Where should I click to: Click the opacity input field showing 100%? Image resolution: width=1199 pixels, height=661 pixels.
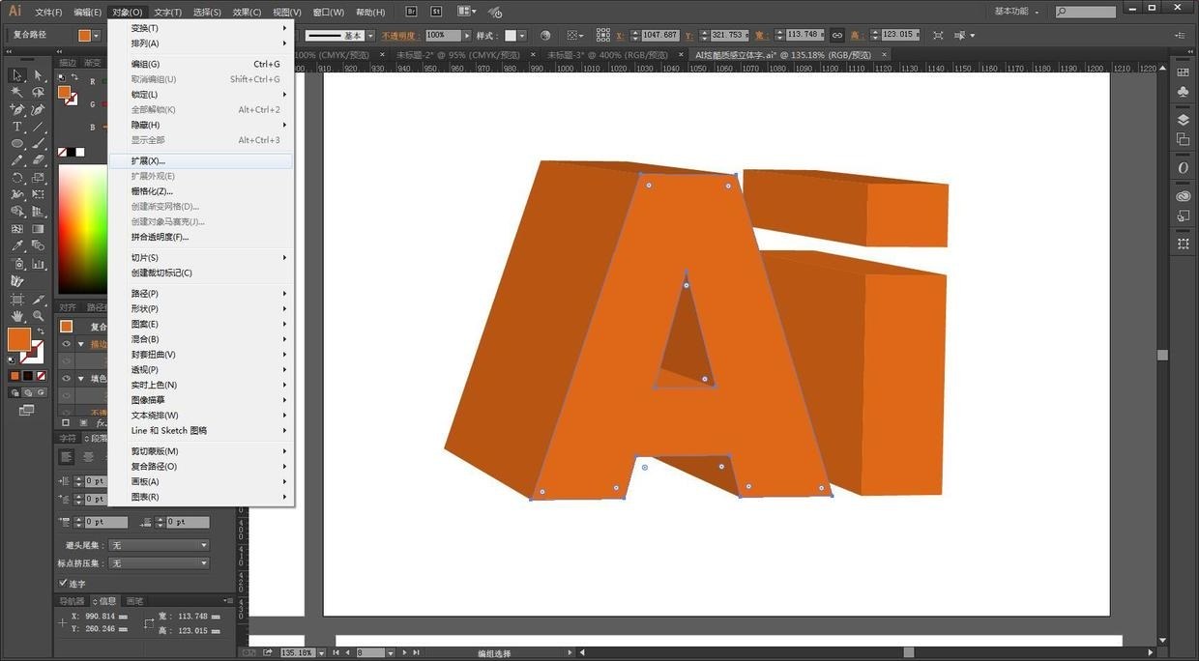tap(443, 36)
